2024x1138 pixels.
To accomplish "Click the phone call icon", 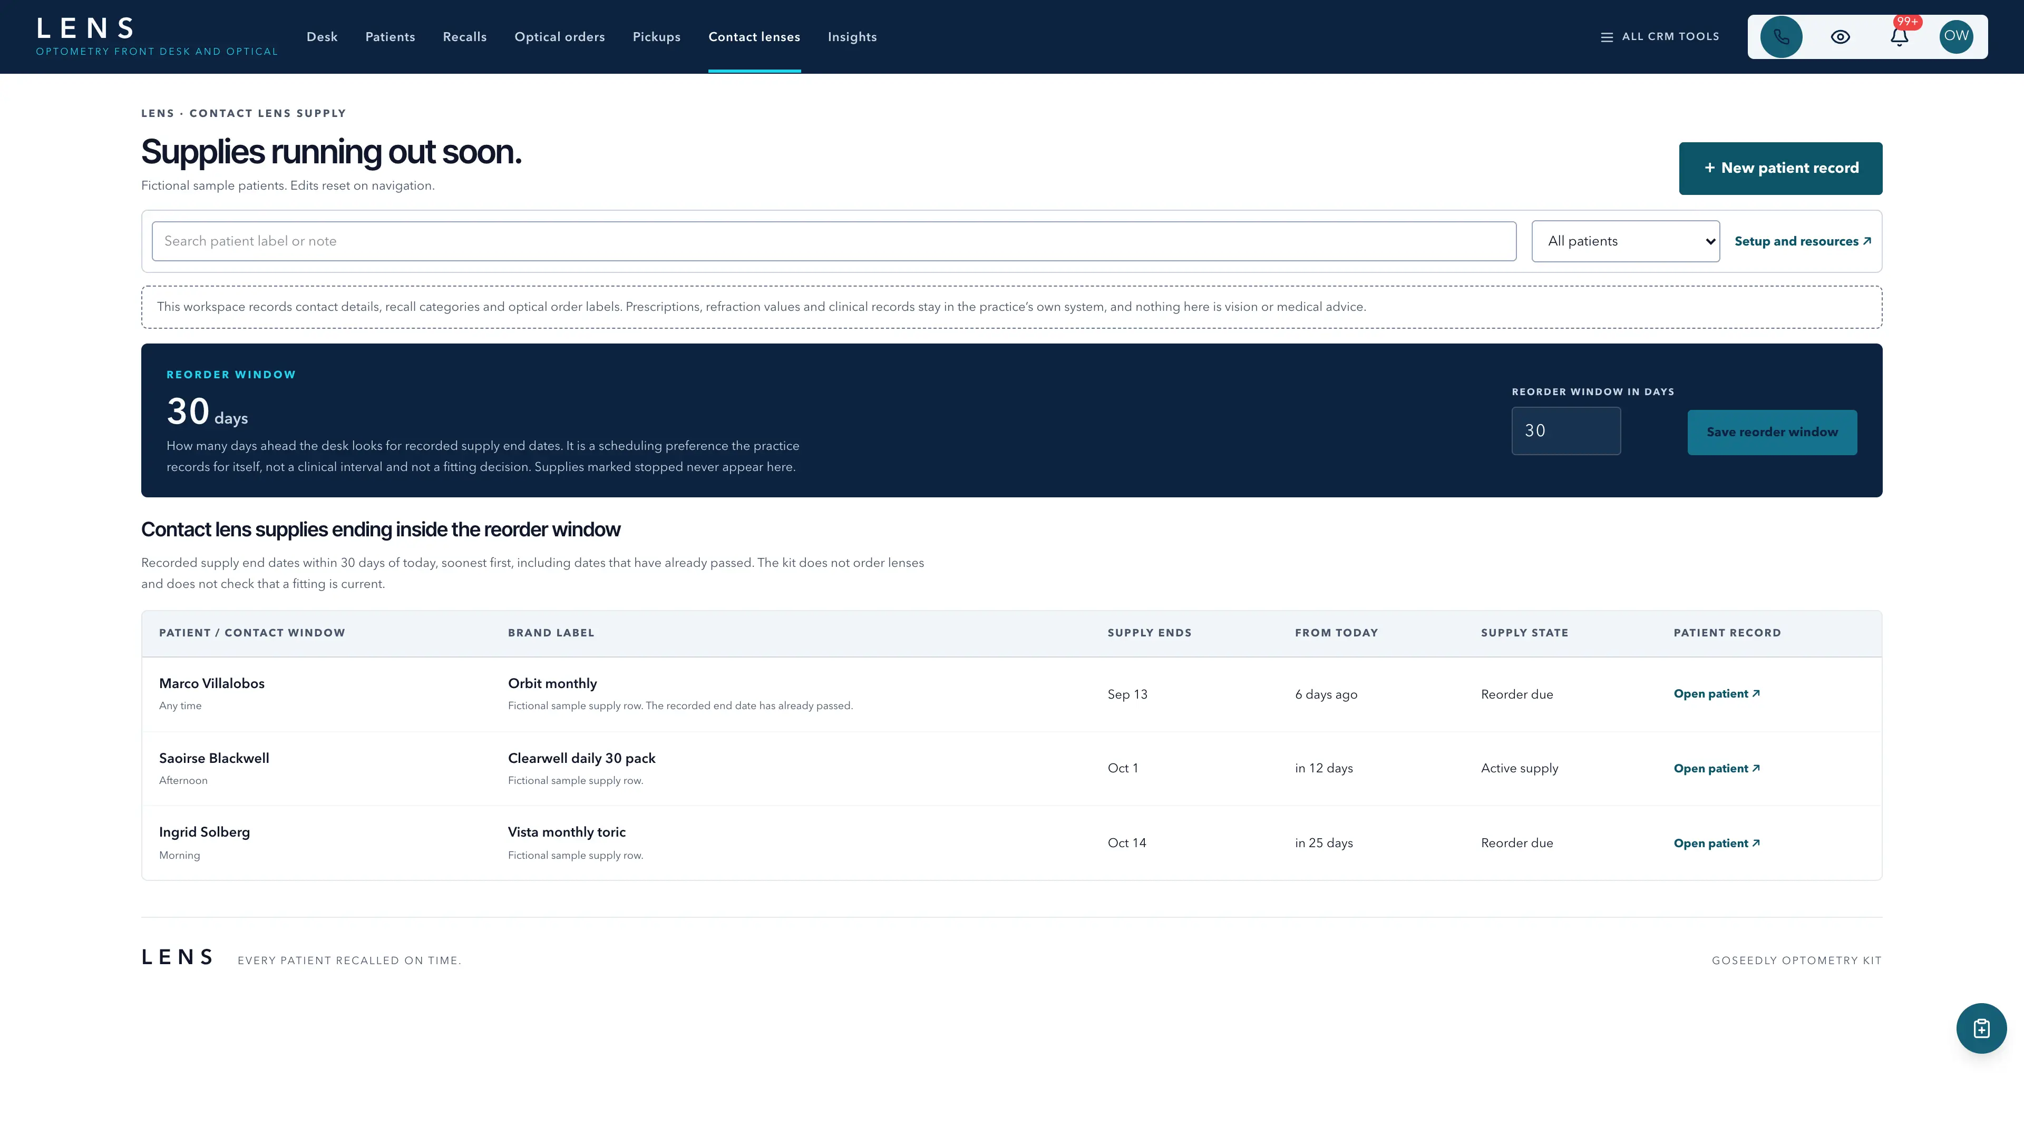I will [1780, 37].
